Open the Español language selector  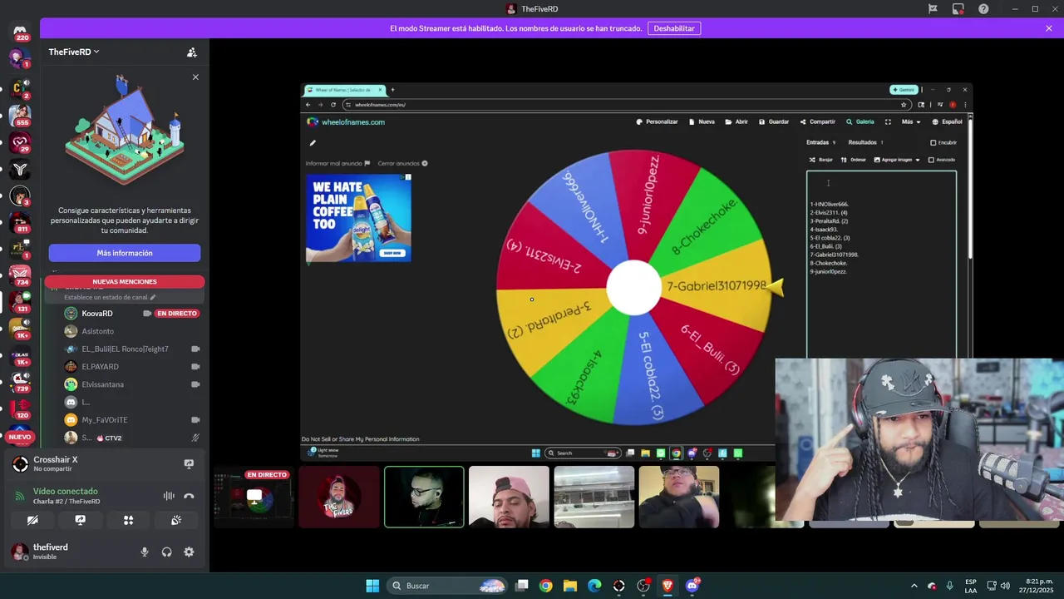(947, 121)
